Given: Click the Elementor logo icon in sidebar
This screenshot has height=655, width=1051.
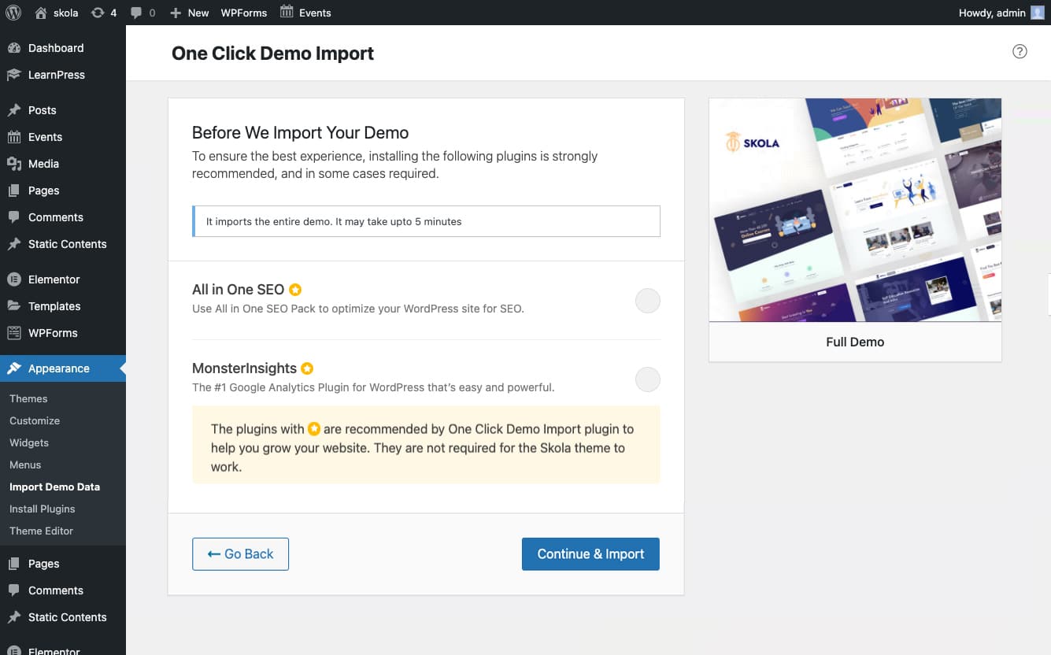Looking at the screenshot, I should tap(14, 279).
